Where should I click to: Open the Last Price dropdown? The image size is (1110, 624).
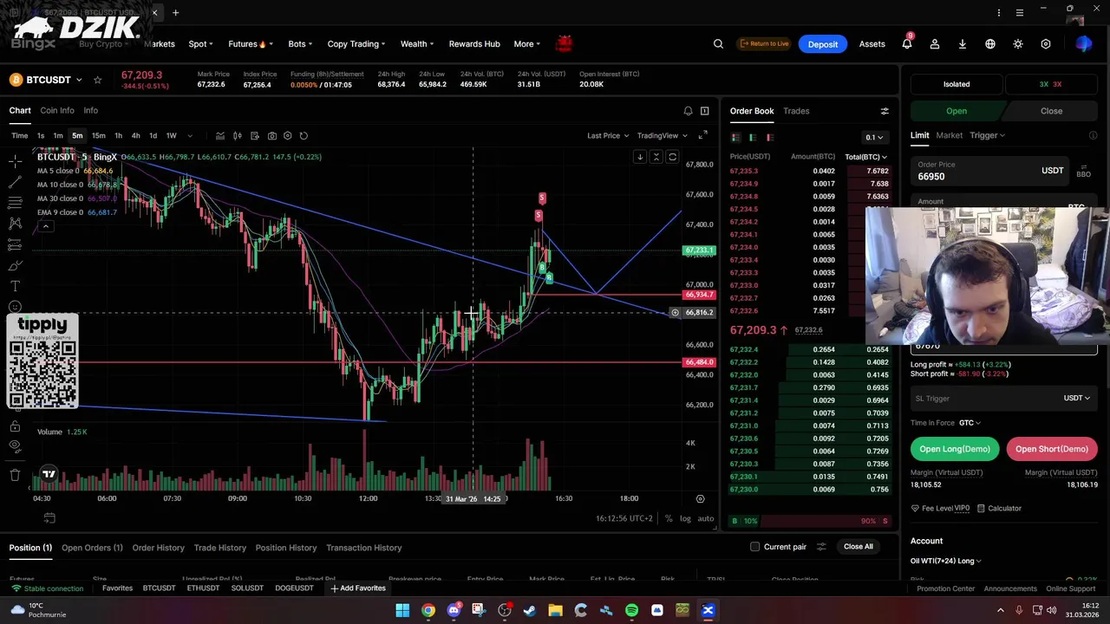[x=607, y=135]
